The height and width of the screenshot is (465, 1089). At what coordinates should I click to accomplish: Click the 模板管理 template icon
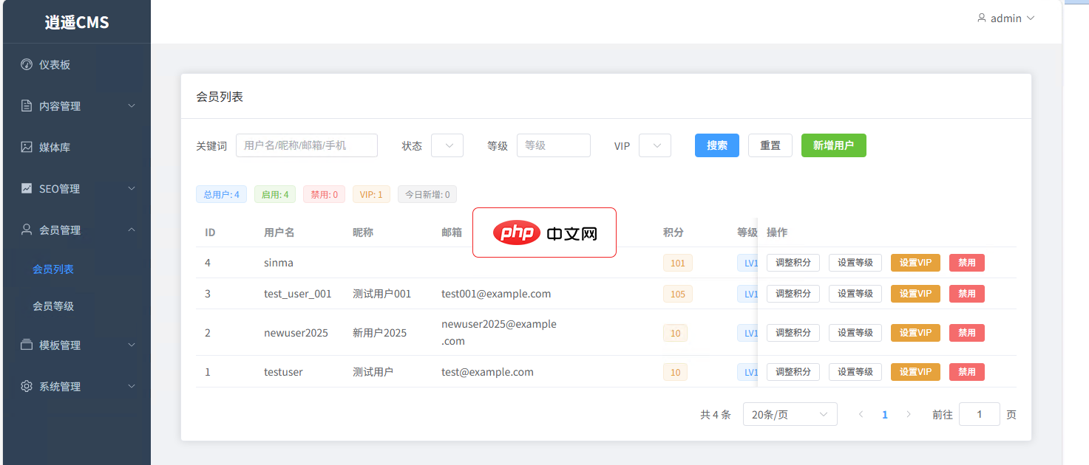pyautogui.click(x=27, y=345)
